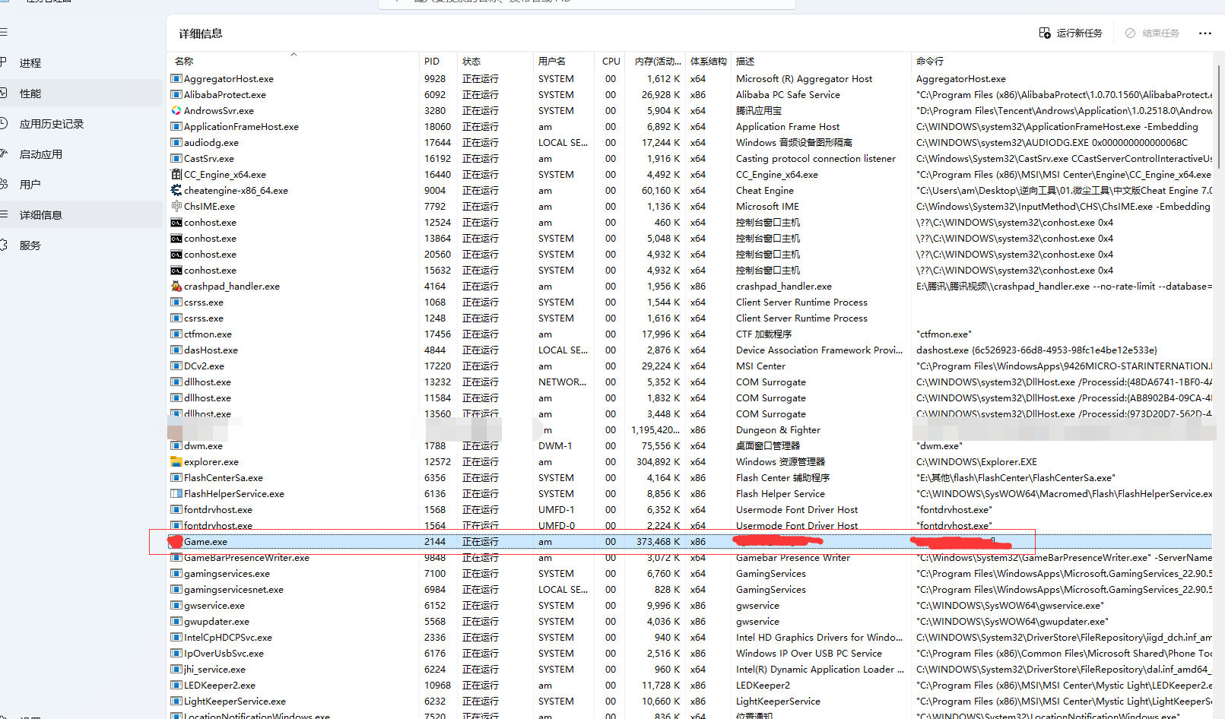Click the LEDKeeper2.exe process icon
Screen dimensions: 1225x719
click(176, 685)
